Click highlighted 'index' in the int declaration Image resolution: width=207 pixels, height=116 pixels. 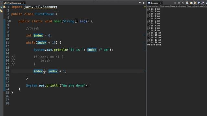pyautogui.click(x=38, y=35)
